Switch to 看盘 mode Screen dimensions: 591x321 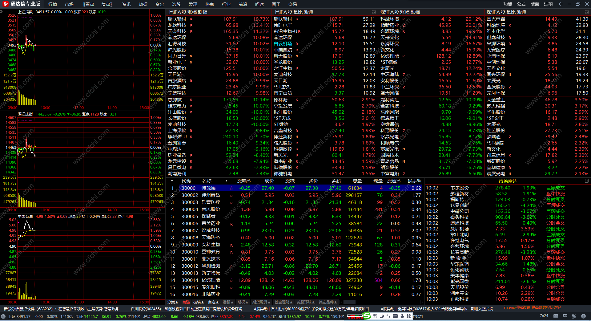coord(89,4)
